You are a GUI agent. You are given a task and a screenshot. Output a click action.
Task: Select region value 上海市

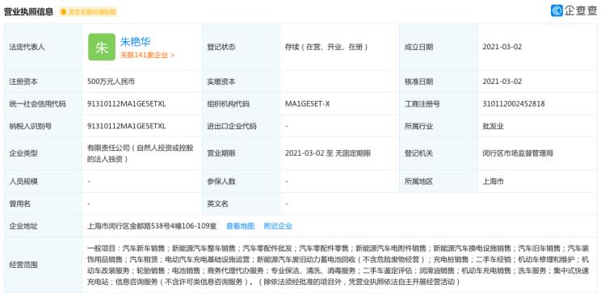point(494,182)
